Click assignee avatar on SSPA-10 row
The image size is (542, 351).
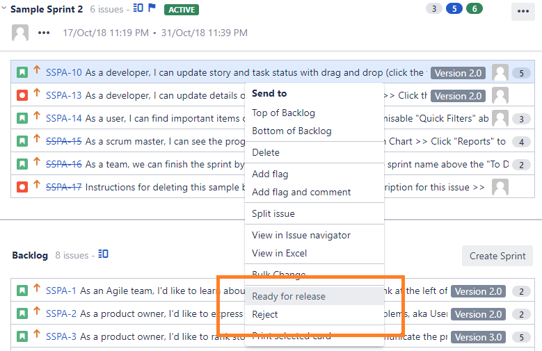[x=500, y=72]
